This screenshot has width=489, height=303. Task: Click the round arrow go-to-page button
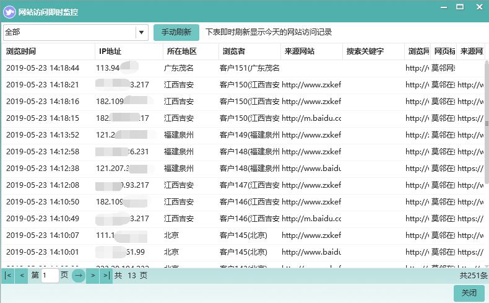[79, 276]
